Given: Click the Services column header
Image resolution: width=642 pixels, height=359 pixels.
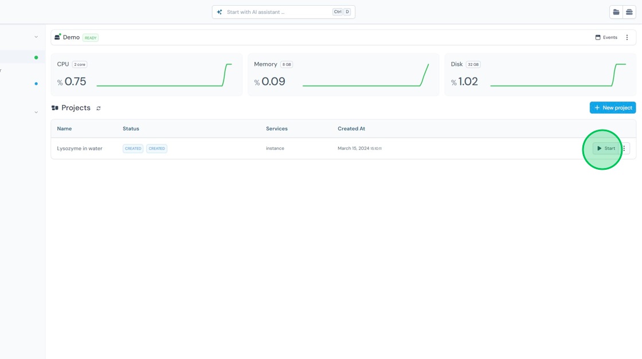Looking at the screenshot, I should tap(277, 128).
